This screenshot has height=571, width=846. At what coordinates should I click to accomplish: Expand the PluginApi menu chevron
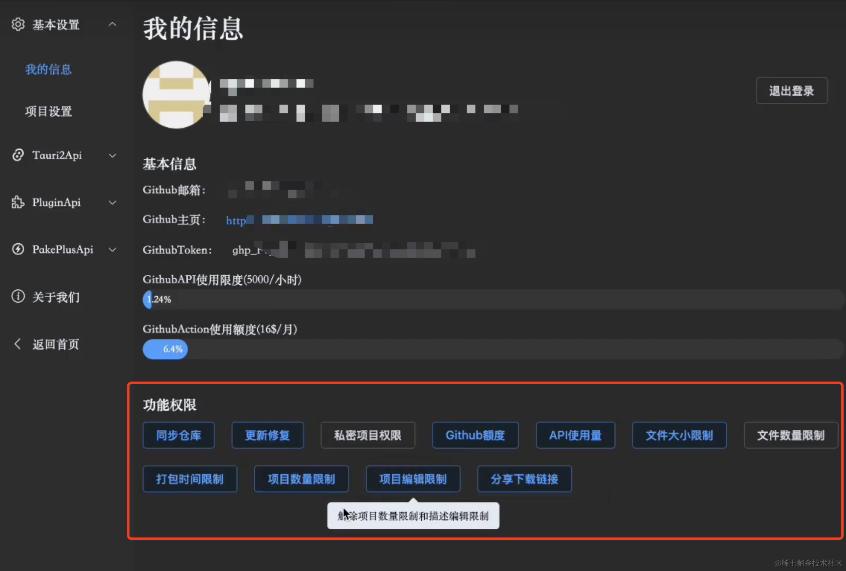112,203
